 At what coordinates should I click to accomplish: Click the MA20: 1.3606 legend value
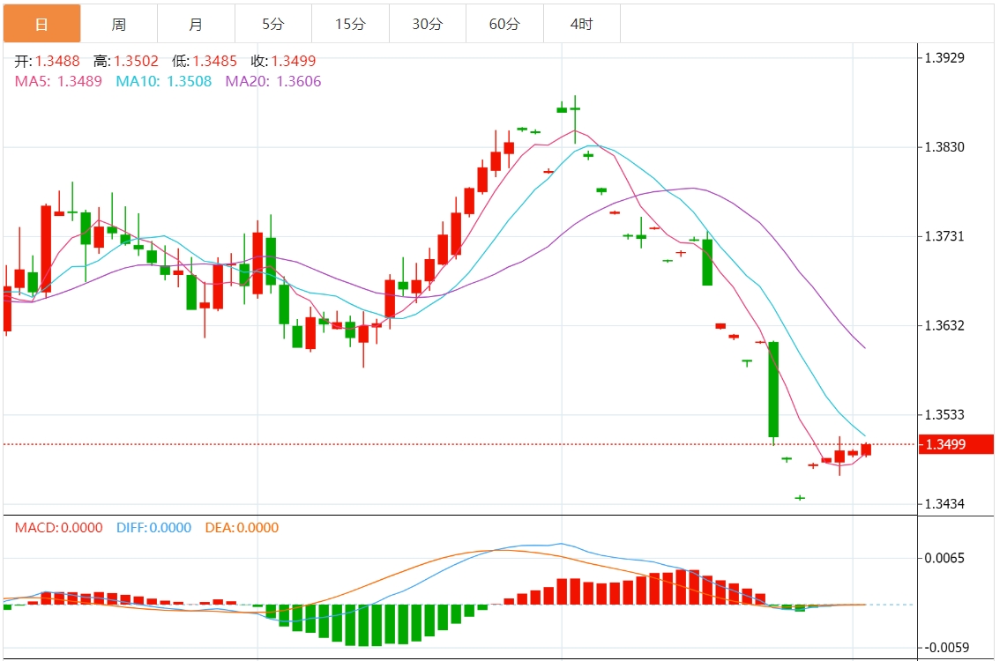point(273,81)
